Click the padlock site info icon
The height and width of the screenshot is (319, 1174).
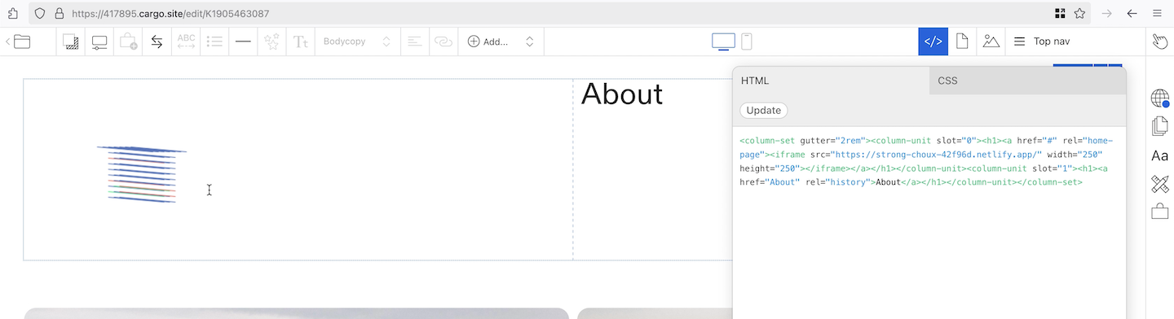pyautogui.click(x=59, y=14)
